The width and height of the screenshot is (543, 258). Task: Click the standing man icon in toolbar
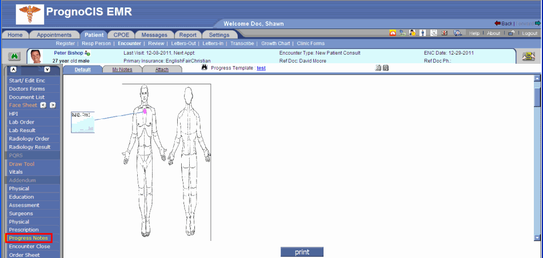coord(423,33)
